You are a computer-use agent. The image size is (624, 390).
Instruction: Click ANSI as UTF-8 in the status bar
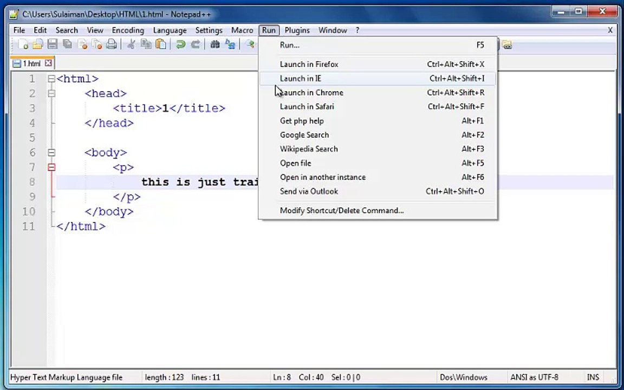point(534,377)
